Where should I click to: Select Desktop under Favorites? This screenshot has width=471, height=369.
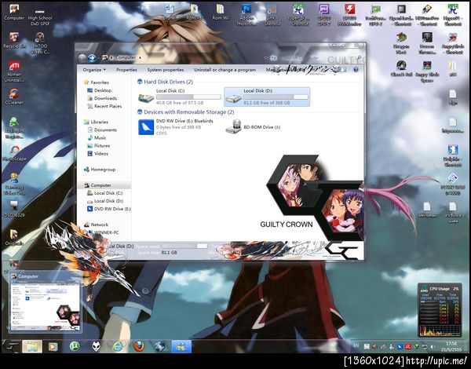click(x=103, y=90)
